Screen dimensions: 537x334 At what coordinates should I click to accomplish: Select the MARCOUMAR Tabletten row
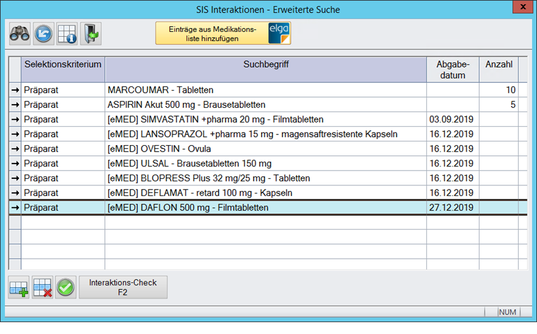pyautogui.click(x=266, y=90)
